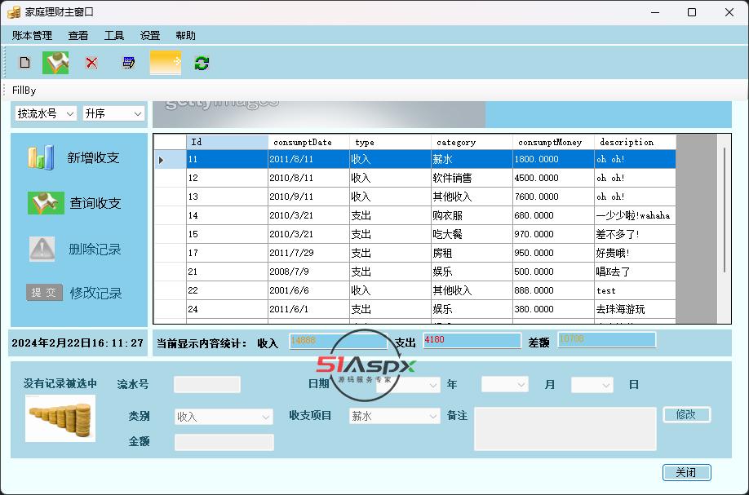This screenshot has width=749, height=495.
Task: Click the new blank document toolbar icon
Action: [x=24, y=63]
